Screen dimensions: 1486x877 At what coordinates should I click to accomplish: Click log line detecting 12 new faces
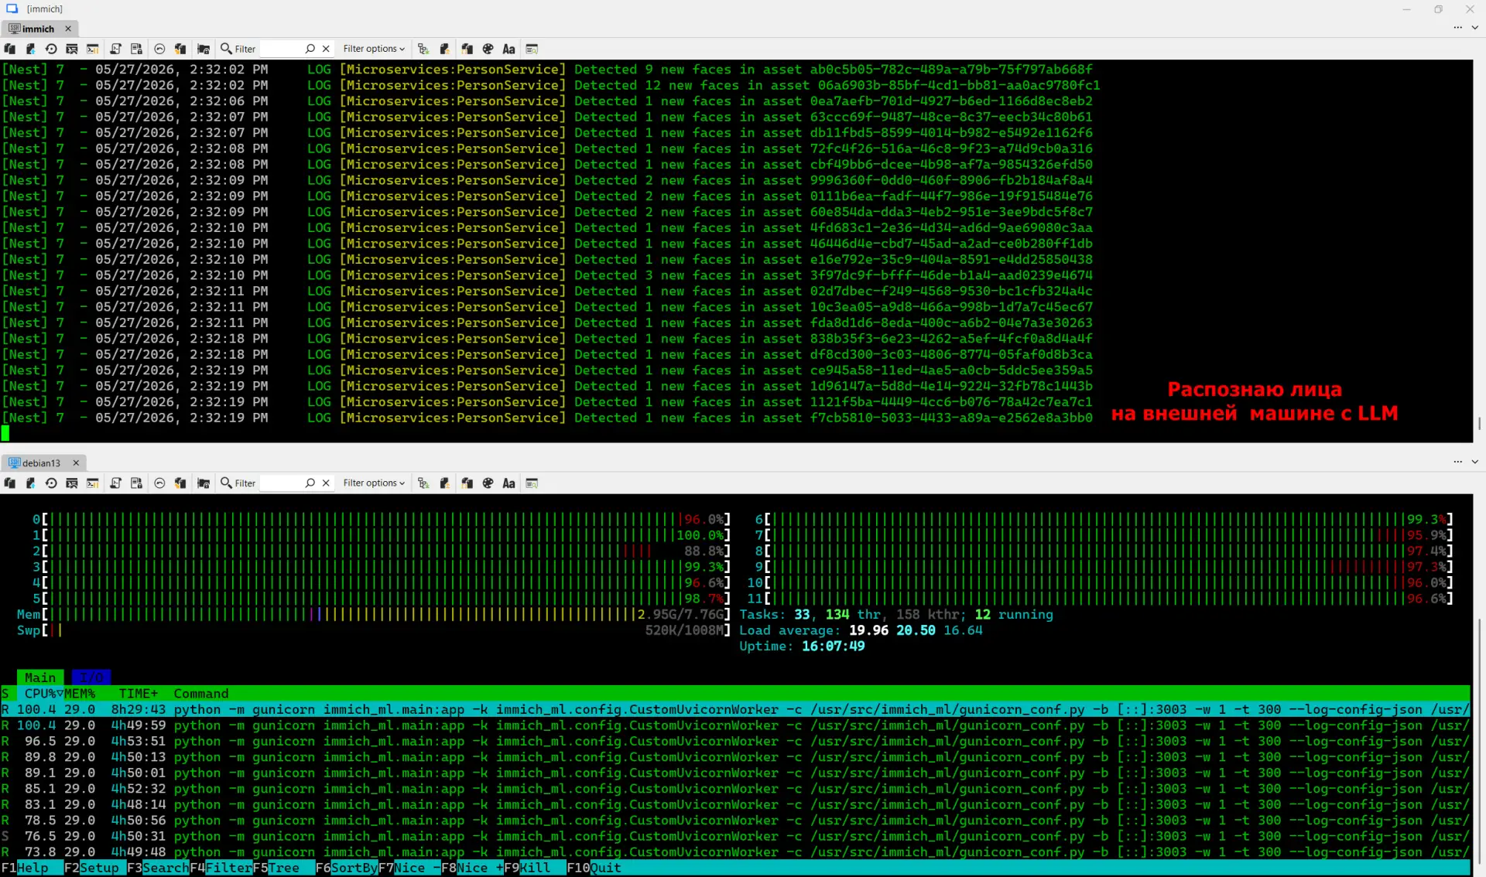tap(550, 85)
